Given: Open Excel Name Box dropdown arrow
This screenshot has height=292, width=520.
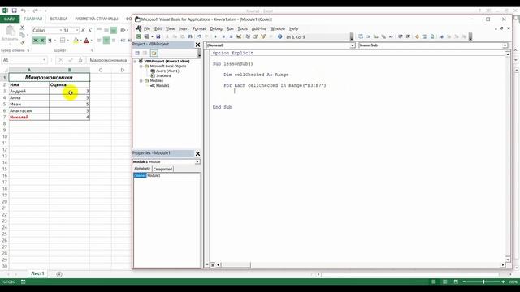Looking at the screenshot, I should click(44, 60).
